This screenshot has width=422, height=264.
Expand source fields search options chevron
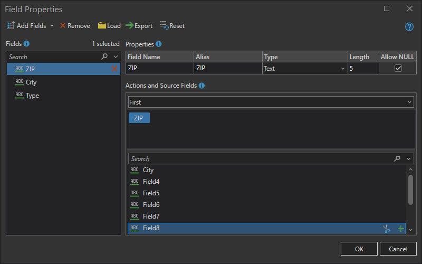tap(408, 159)
